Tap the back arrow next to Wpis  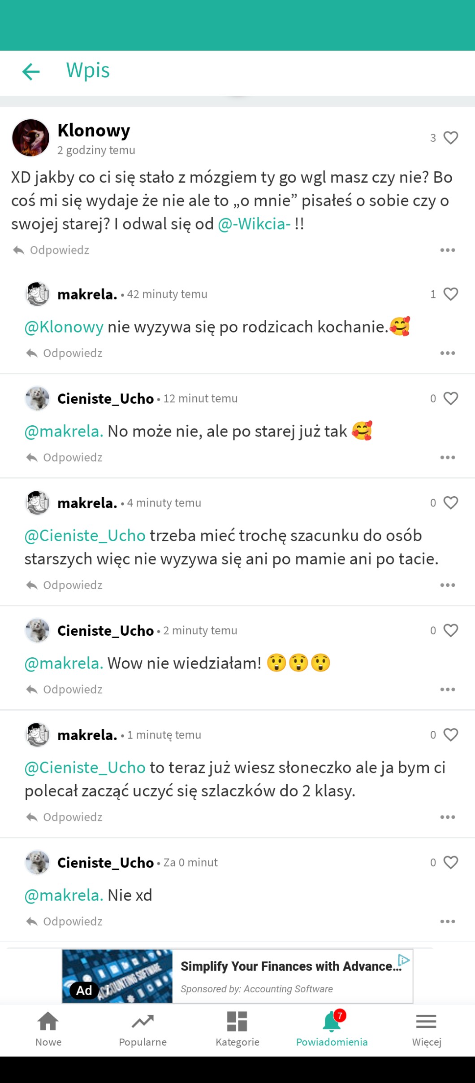pyautogui.click(x=31, y=71)
